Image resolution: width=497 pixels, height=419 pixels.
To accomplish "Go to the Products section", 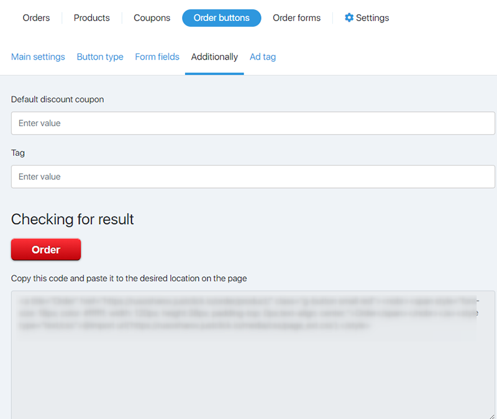I will pyautogui.click(x=91, y=18).
